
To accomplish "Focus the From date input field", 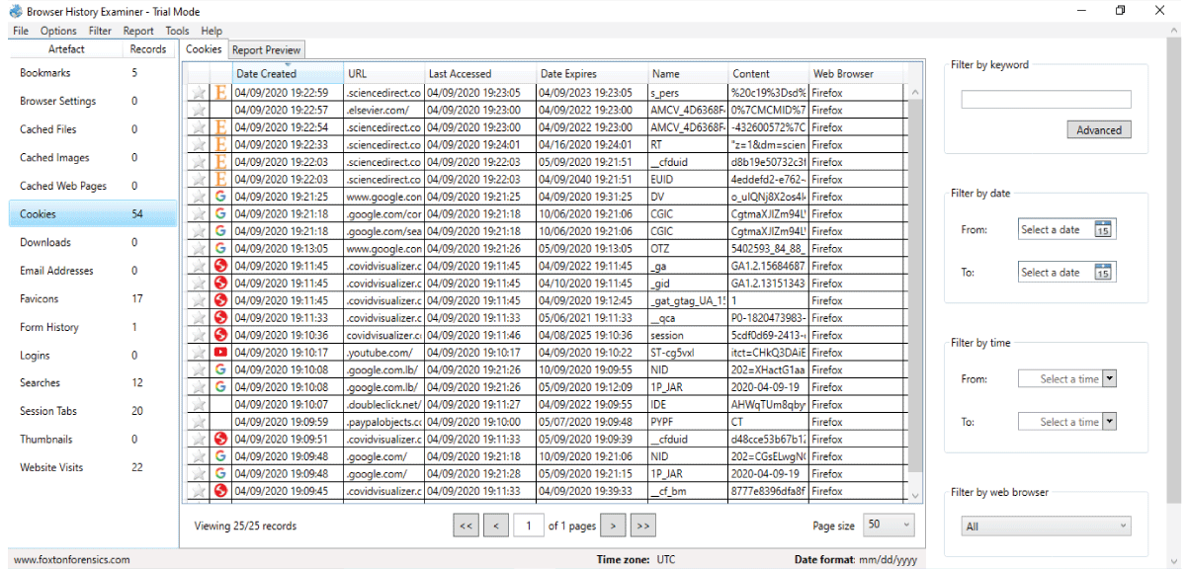I will tap(1055, 229).
